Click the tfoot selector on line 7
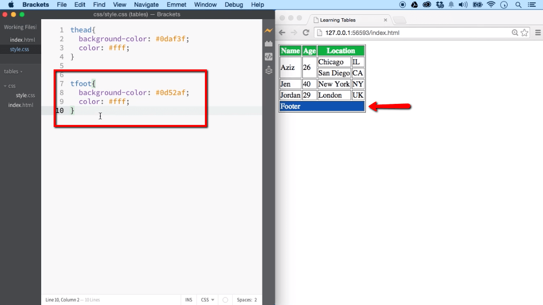Screen dimensions: 543x305 click(81, 83)
